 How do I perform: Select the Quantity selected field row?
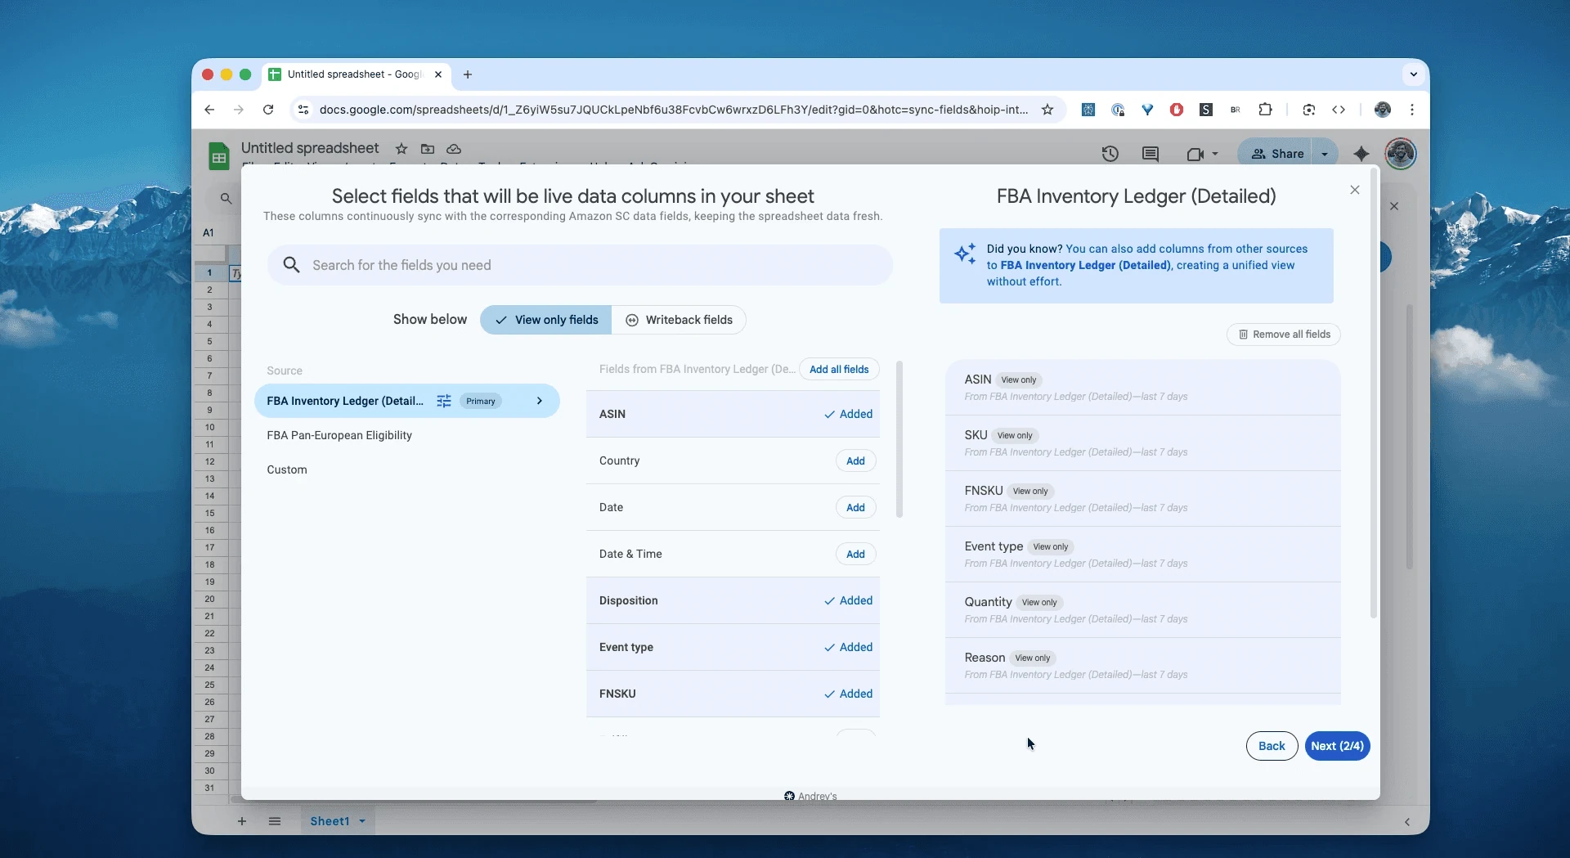[x=1142, y=609]
